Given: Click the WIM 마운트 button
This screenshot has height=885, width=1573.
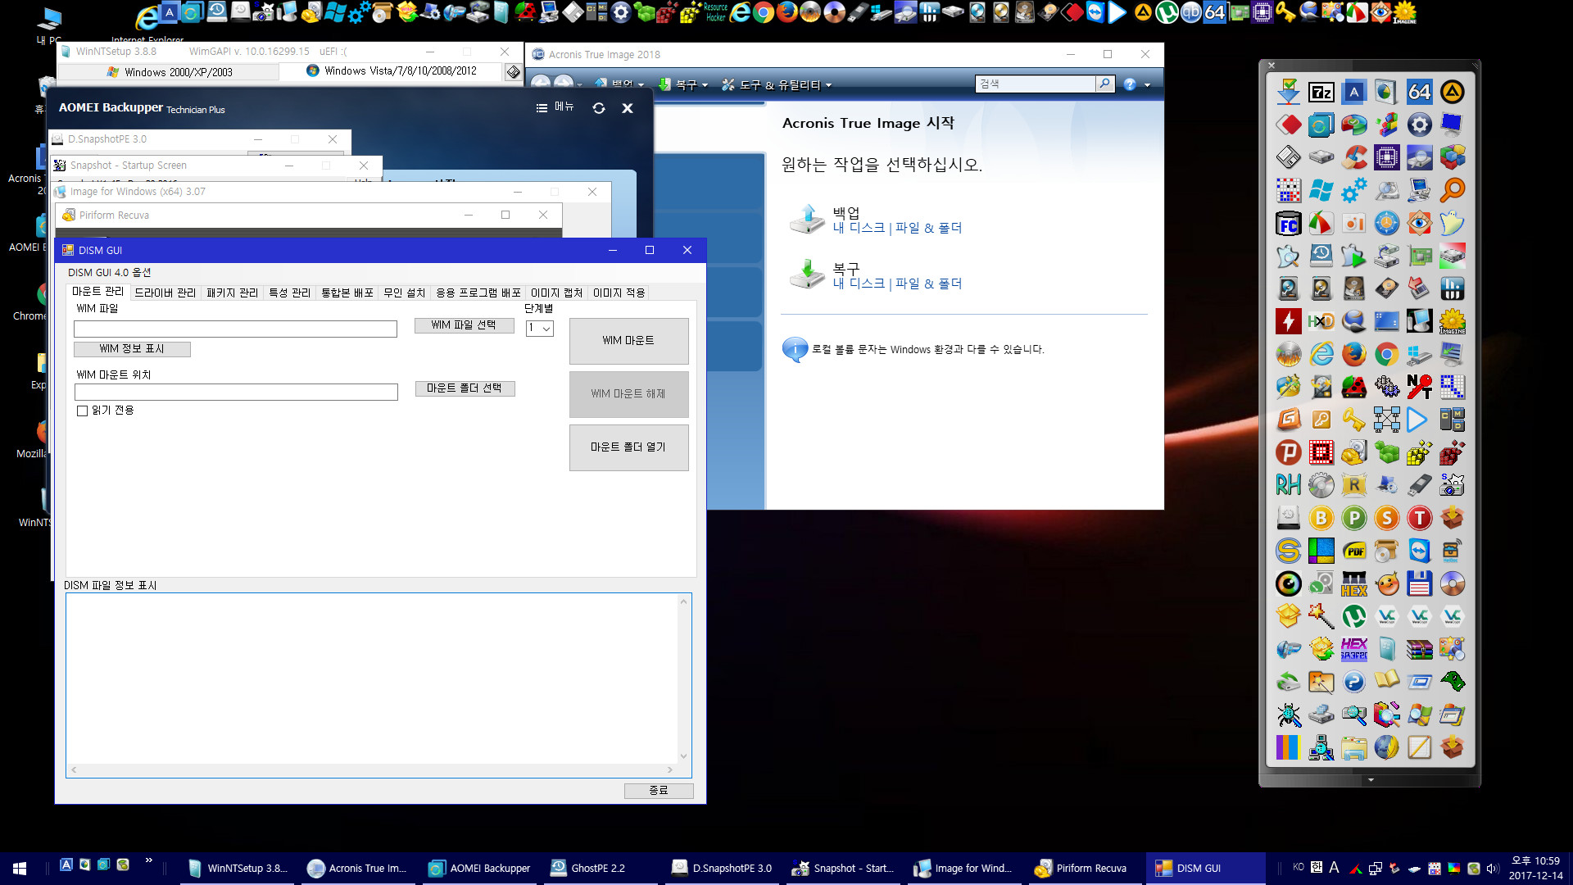Looking at the screenshot, I should tap(628, 341).
